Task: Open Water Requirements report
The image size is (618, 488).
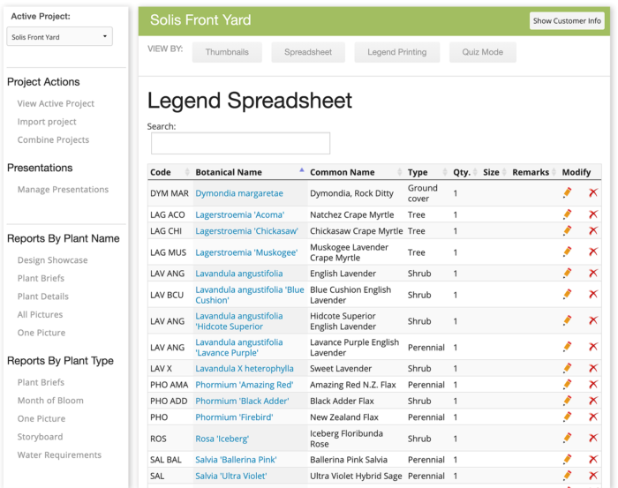Action: [x=59, y=455]
